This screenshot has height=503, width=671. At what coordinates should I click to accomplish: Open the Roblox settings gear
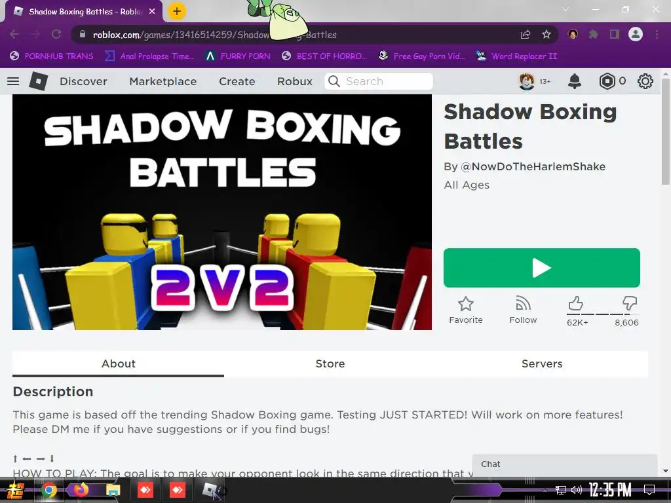coord(645,81)
